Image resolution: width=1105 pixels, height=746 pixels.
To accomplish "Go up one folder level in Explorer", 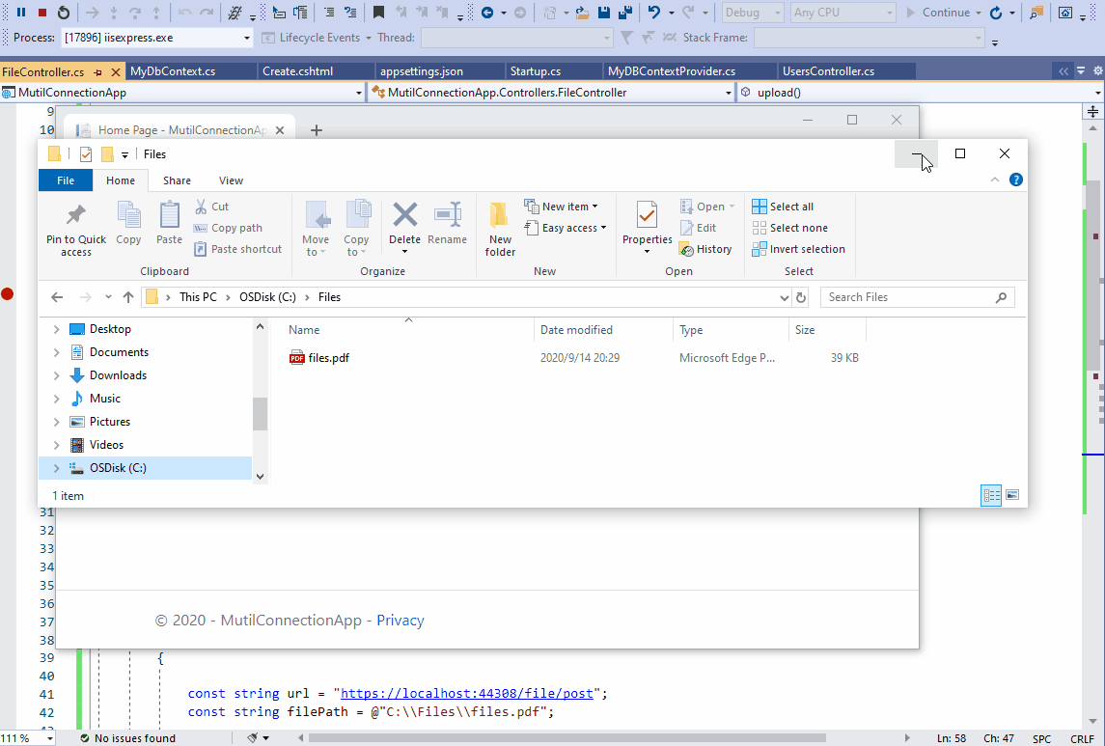I will point(127,297).
